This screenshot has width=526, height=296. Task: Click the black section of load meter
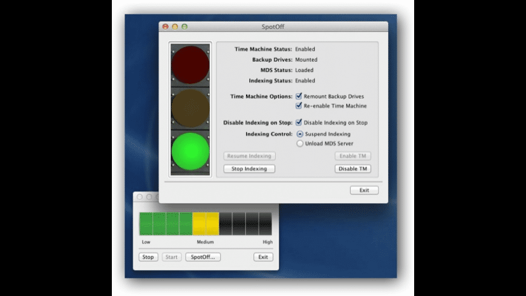(x=245, y=224)
